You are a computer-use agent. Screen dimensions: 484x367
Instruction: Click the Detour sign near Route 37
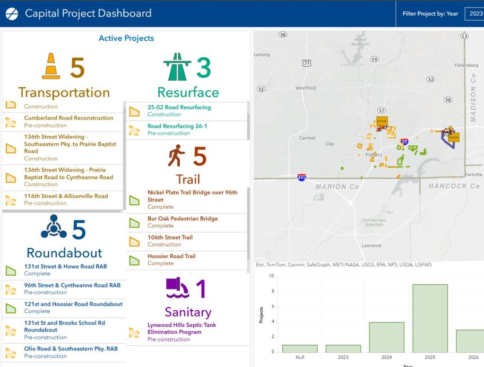point(381,121)
